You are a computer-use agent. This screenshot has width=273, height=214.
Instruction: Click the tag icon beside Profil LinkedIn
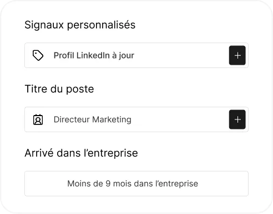[x=38, y=55]
